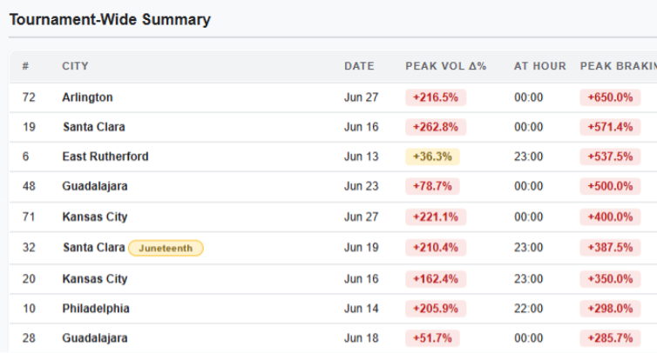The height and width of the screenshot is (353, 657).
Task: Click the Jun 13 date cell
Action: (362, 157)
